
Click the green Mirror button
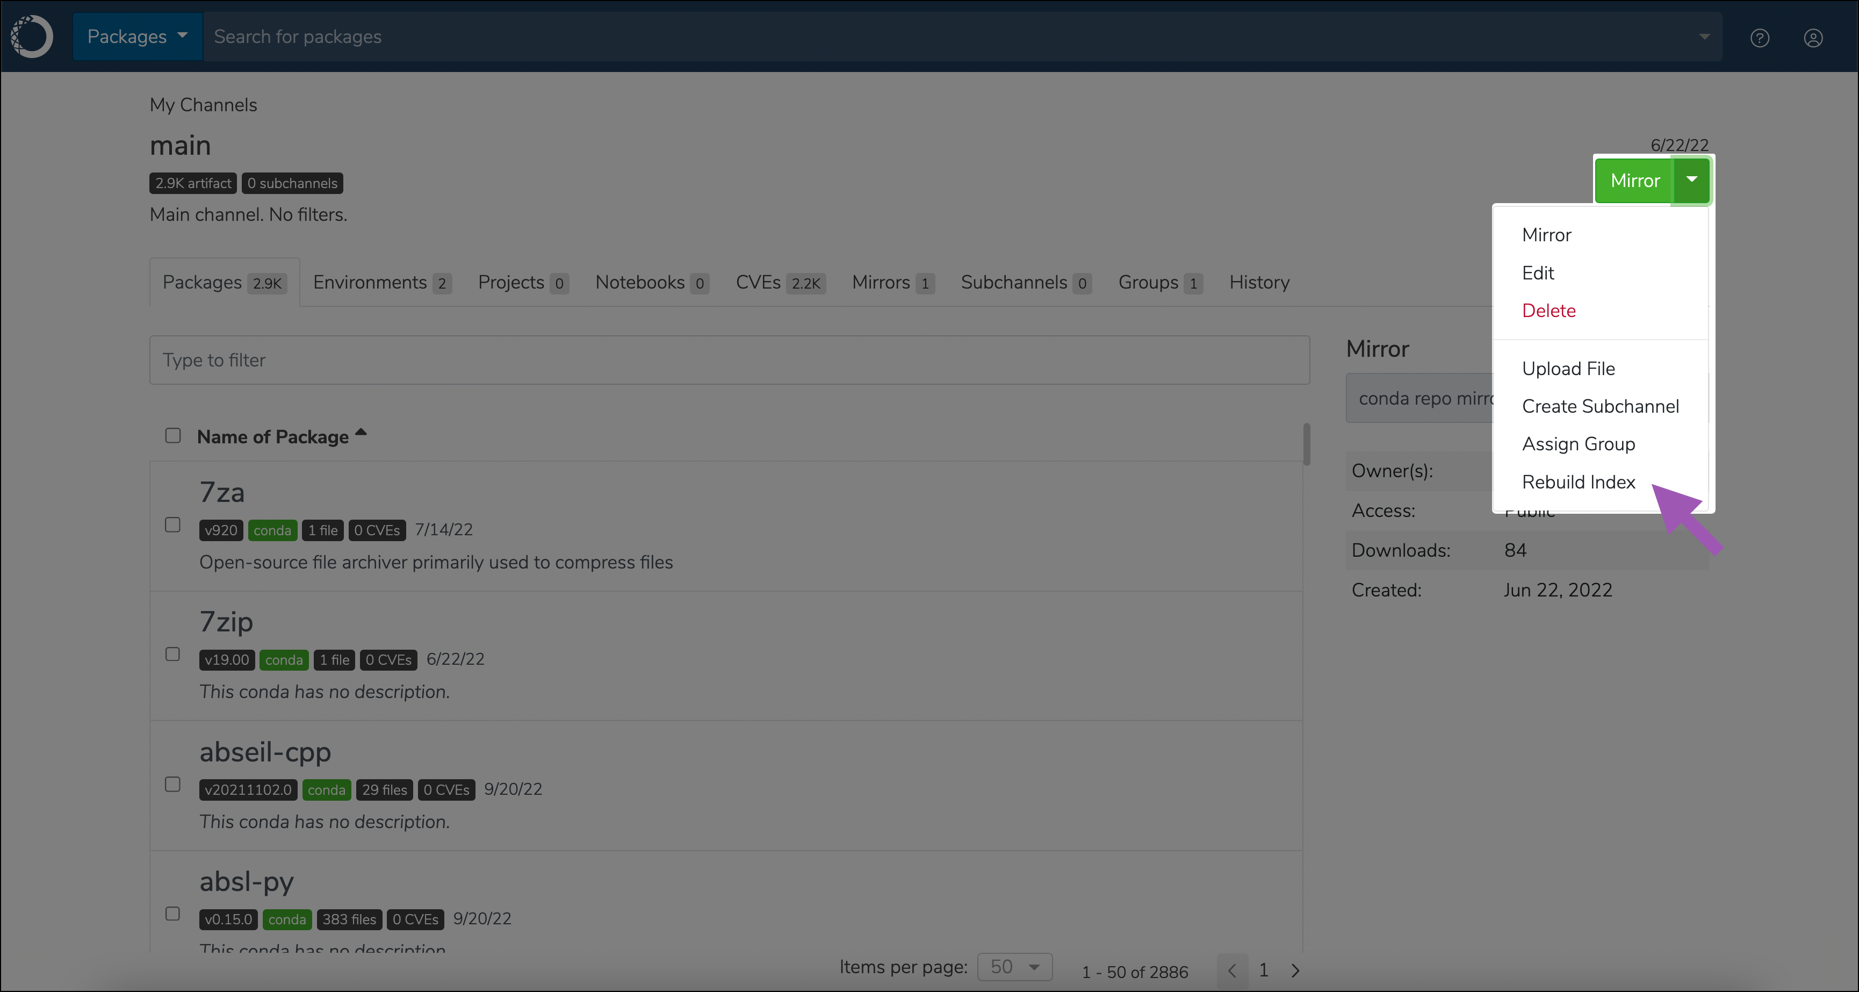[1634, 180]
